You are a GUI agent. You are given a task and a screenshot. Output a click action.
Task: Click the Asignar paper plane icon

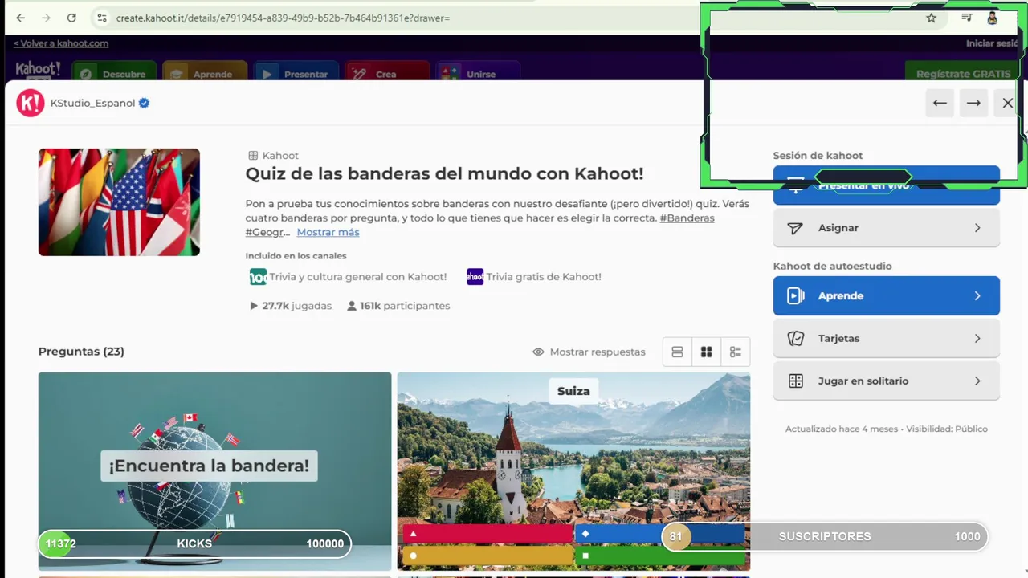[x=795, y=228]
